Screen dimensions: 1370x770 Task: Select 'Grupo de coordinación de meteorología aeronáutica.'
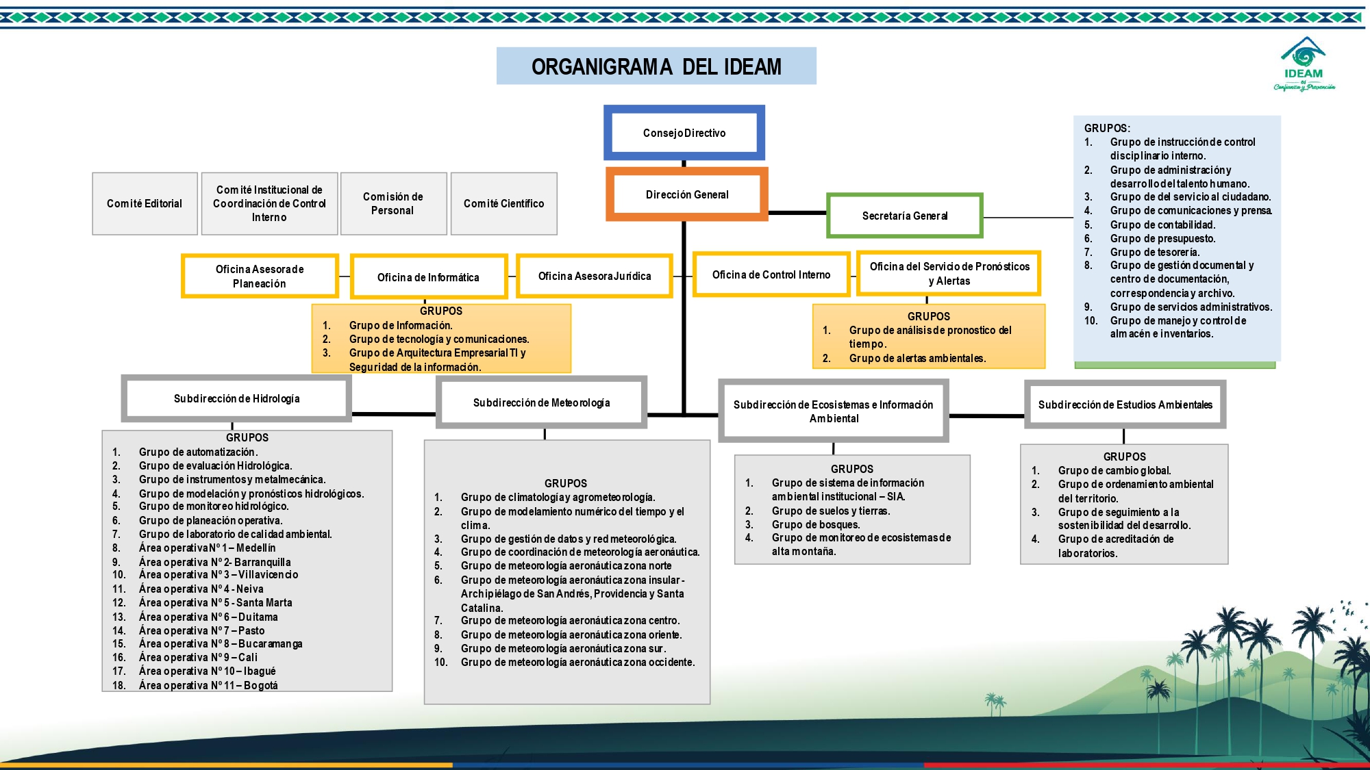580,552
